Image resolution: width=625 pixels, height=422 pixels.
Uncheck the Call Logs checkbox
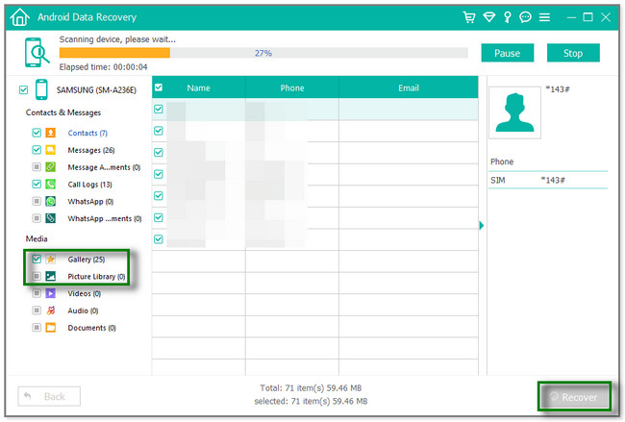pos(37,185)
